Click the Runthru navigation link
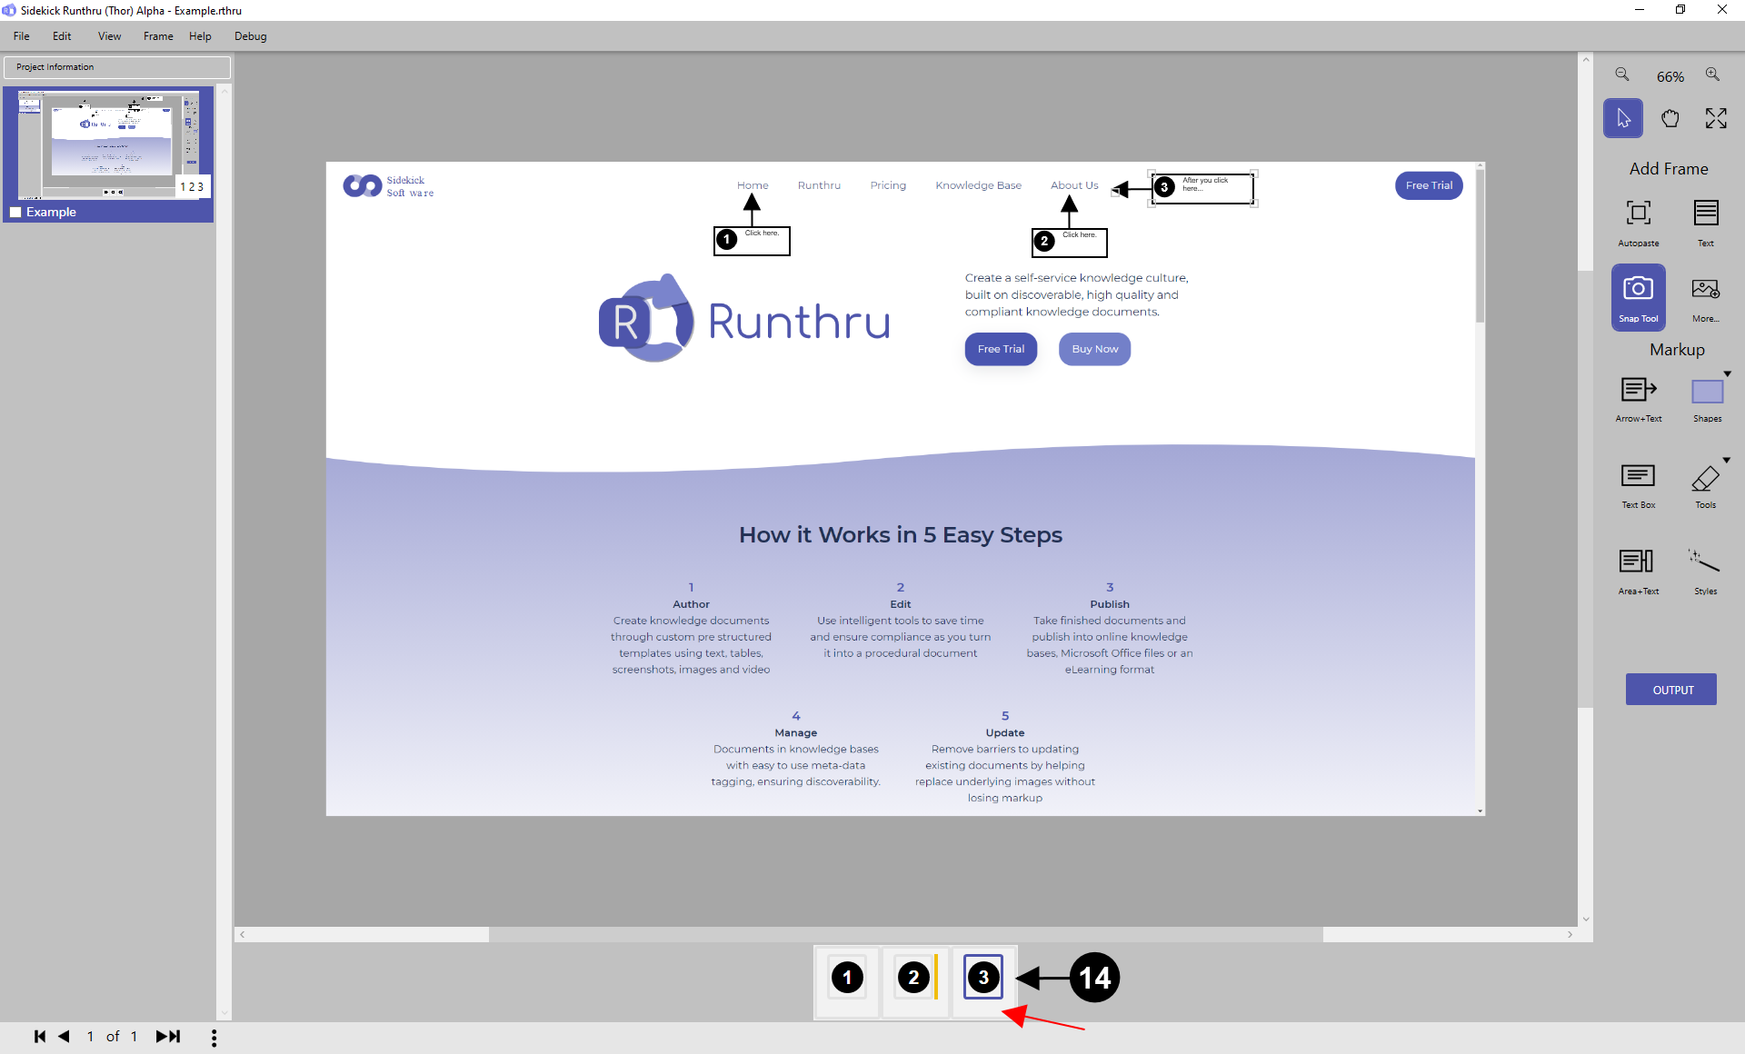 (x=819, y=185)
